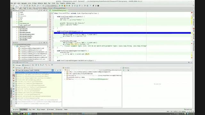Switch to the Threads tab
The width and height of the screenshot is (205, 115).
coord(28,68)
